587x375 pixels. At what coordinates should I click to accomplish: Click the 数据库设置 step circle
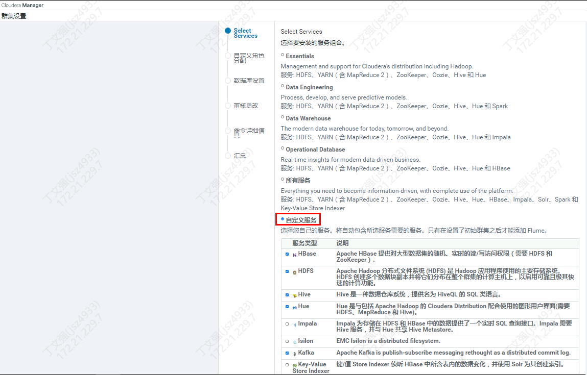[x=228, y=81]
